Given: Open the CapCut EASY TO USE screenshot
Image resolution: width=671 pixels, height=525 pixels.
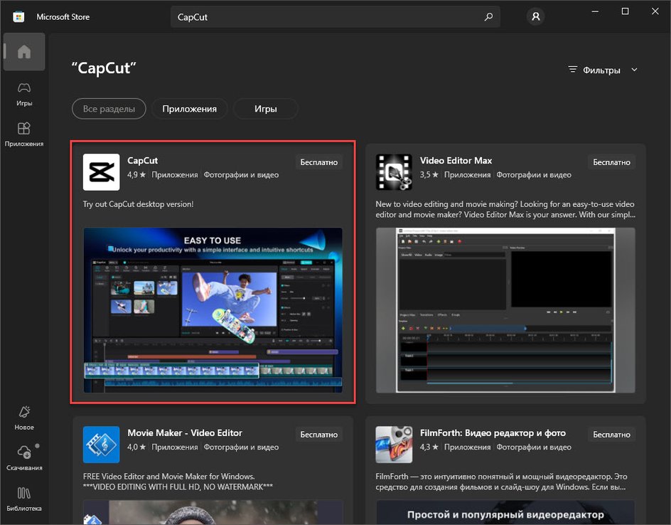Looking at the screenshot, I should 213,310.
